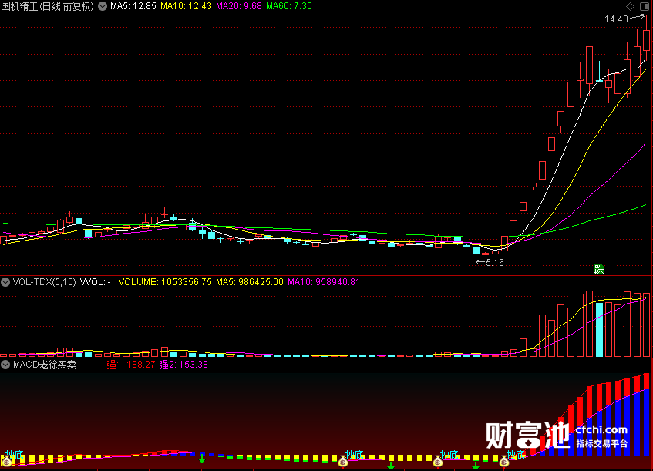Click the green 跌 marker badge

click(x=599, y=270)
